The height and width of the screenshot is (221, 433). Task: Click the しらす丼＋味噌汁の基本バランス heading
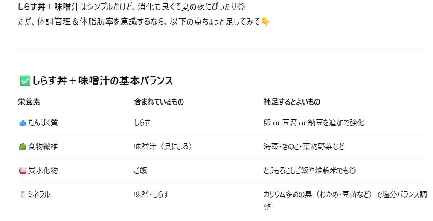click(x=103, y=81)
